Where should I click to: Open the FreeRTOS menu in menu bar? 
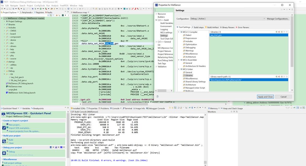[63, 6]
